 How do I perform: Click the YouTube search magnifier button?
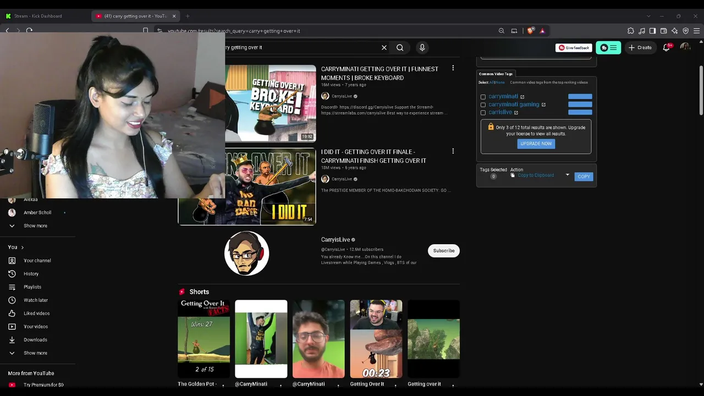click(400, 47)
